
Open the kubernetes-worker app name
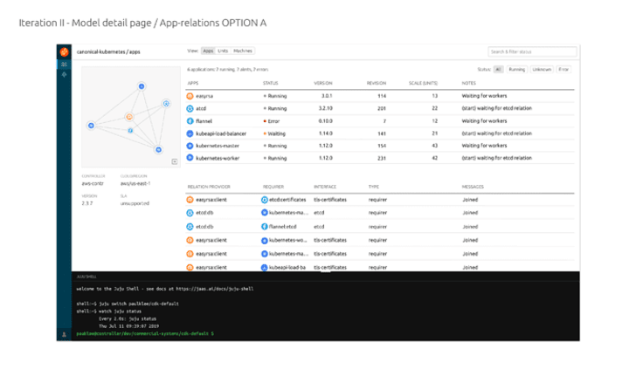218,158
